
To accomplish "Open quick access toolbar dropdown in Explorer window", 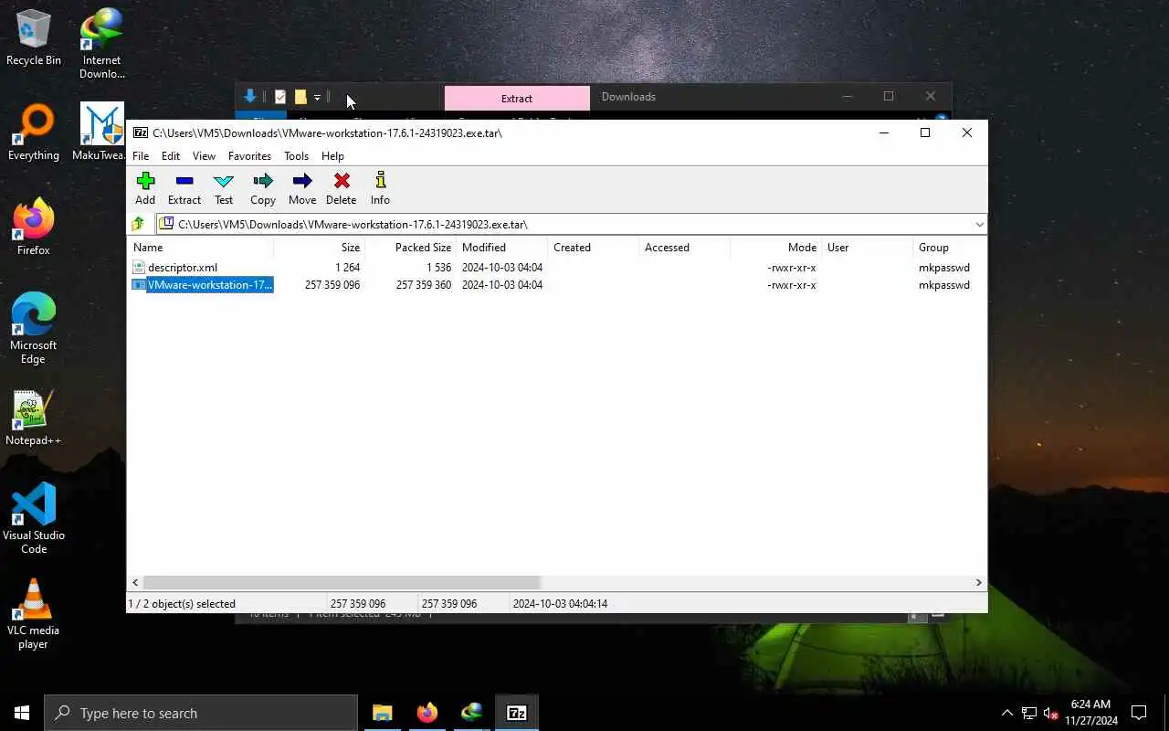I will click(317, 97).
